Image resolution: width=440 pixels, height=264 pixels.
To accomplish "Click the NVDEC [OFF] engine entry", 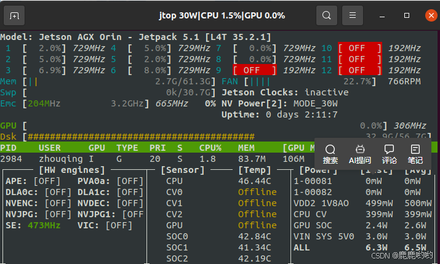I will [111, 204].
